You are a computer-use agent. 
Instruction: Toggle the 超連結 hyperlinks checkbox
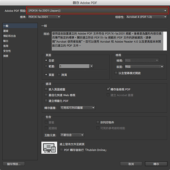(x=46, y=128)
